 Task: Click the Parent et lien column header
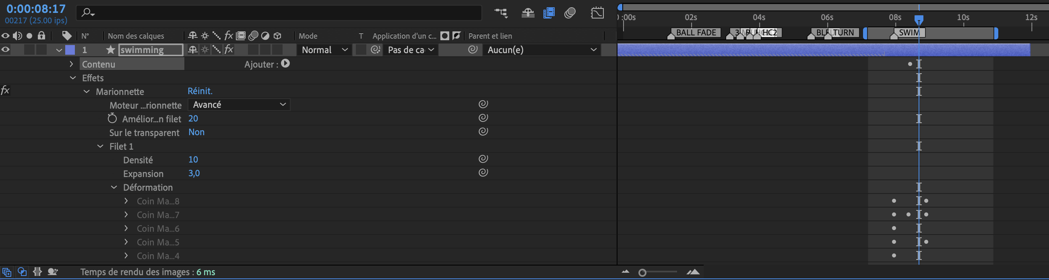coord(490,36)
